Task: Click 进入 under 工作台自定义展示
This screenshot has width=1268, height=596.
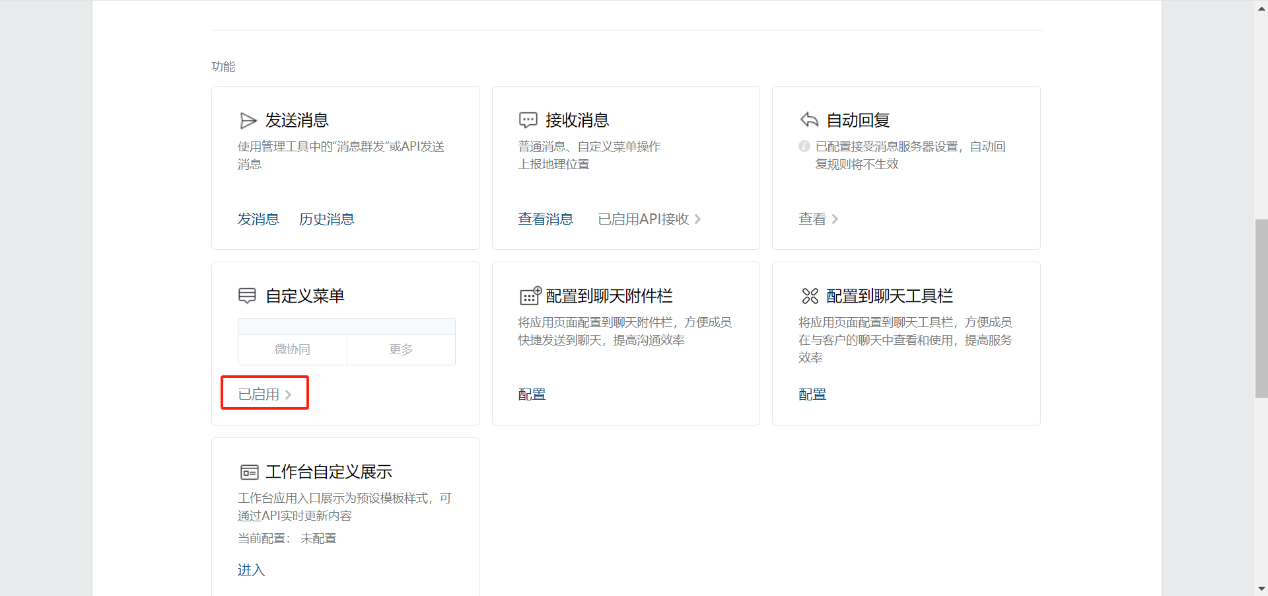Action: point(251,570)
